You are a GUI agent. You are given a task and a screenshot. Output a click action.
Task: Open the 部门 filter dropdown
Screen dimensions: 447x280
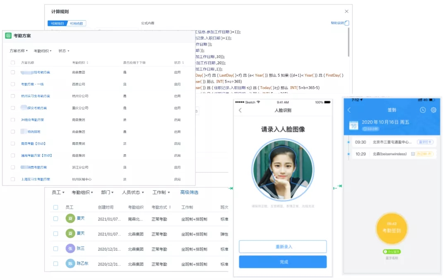click(107, 192)
